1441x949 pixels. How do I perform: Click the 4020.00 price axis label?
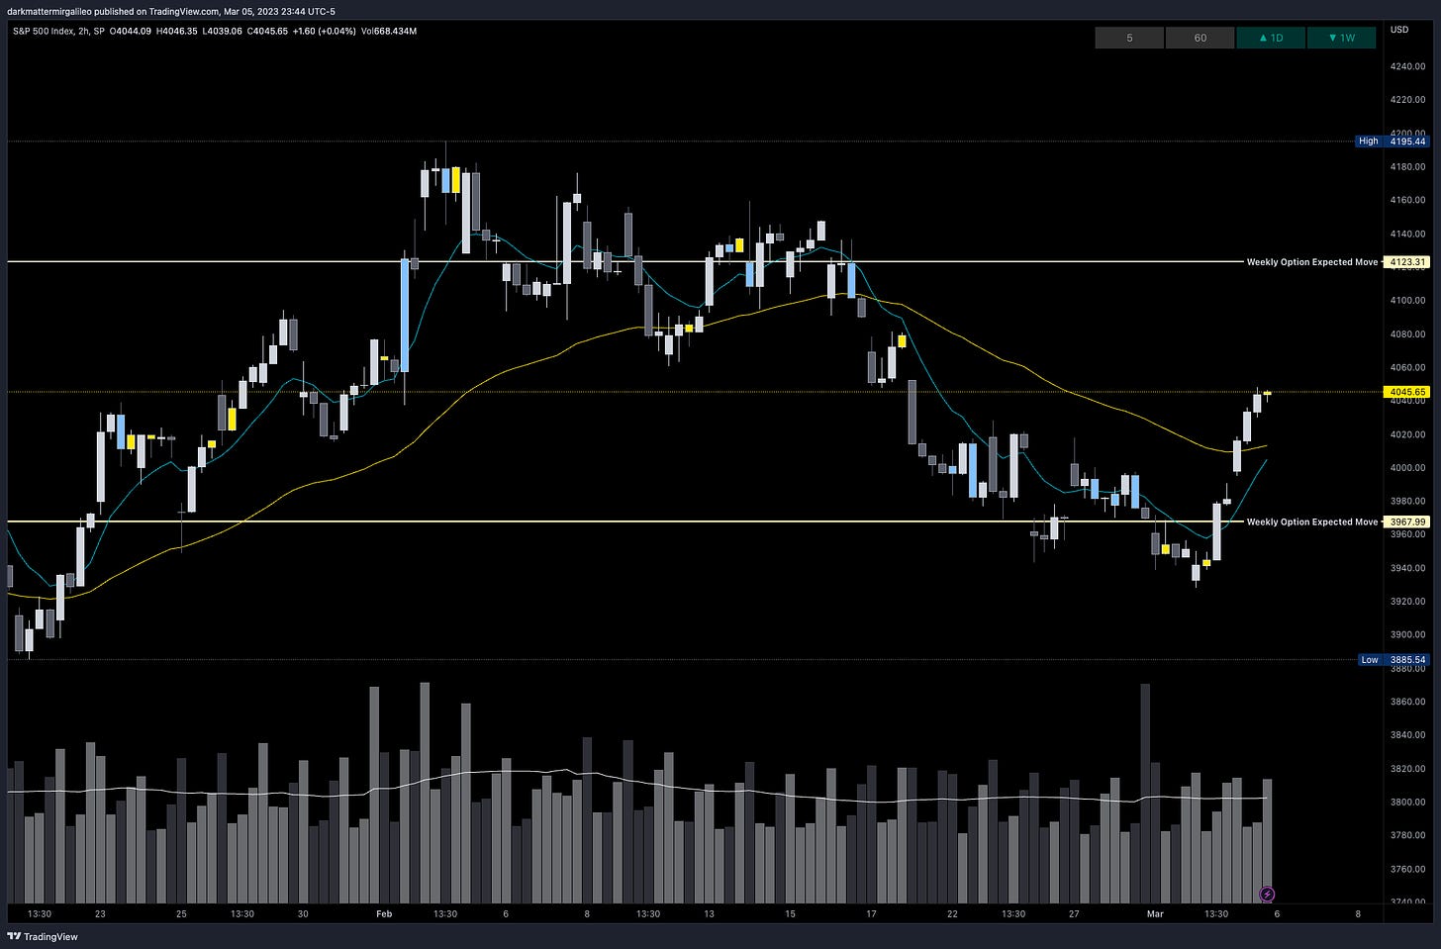[1407, 434]
